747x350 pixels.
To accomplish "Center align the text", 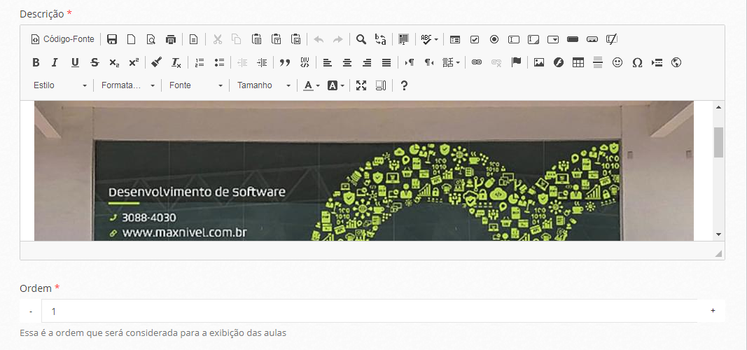I will tap(347, 62).
